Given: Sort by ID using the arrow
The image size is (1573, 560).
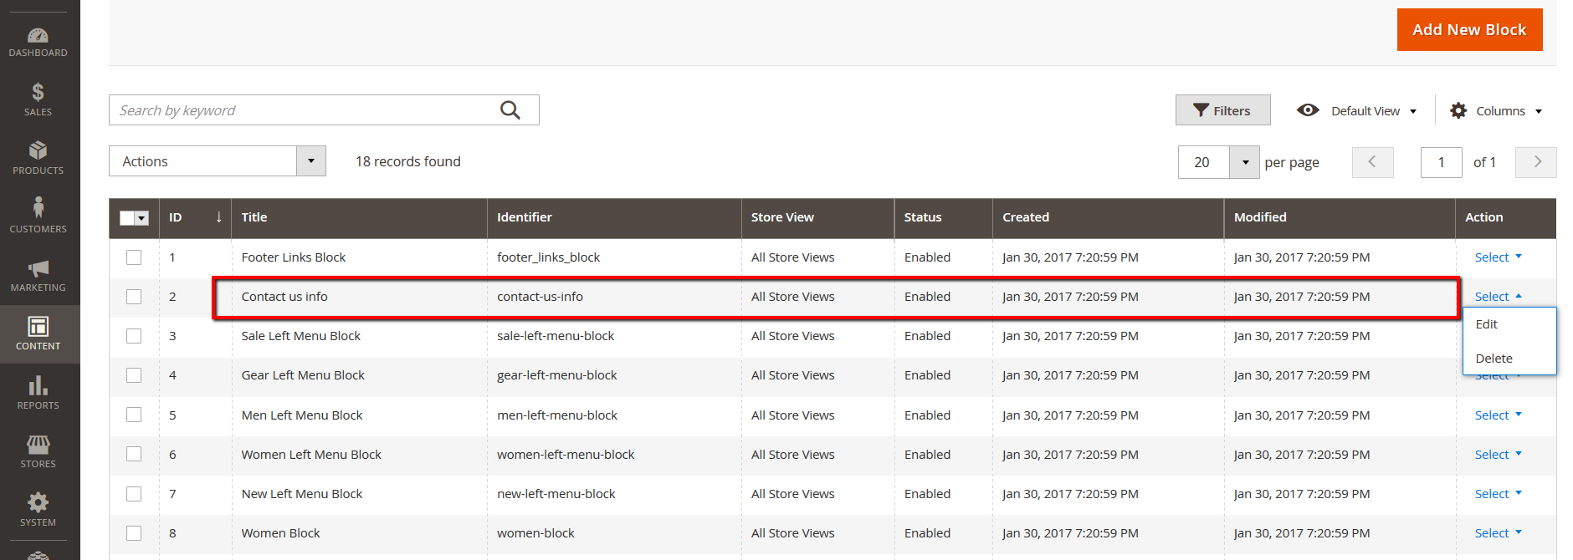Looking at the screenshot, I should click(x=219, y=217).
